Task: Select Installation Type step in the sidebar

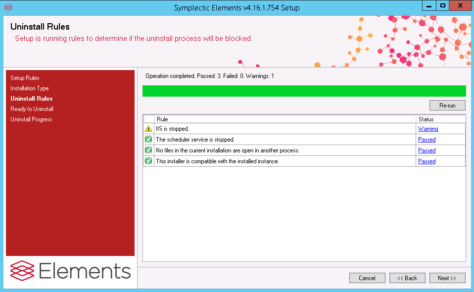Action: coord(30,88)
